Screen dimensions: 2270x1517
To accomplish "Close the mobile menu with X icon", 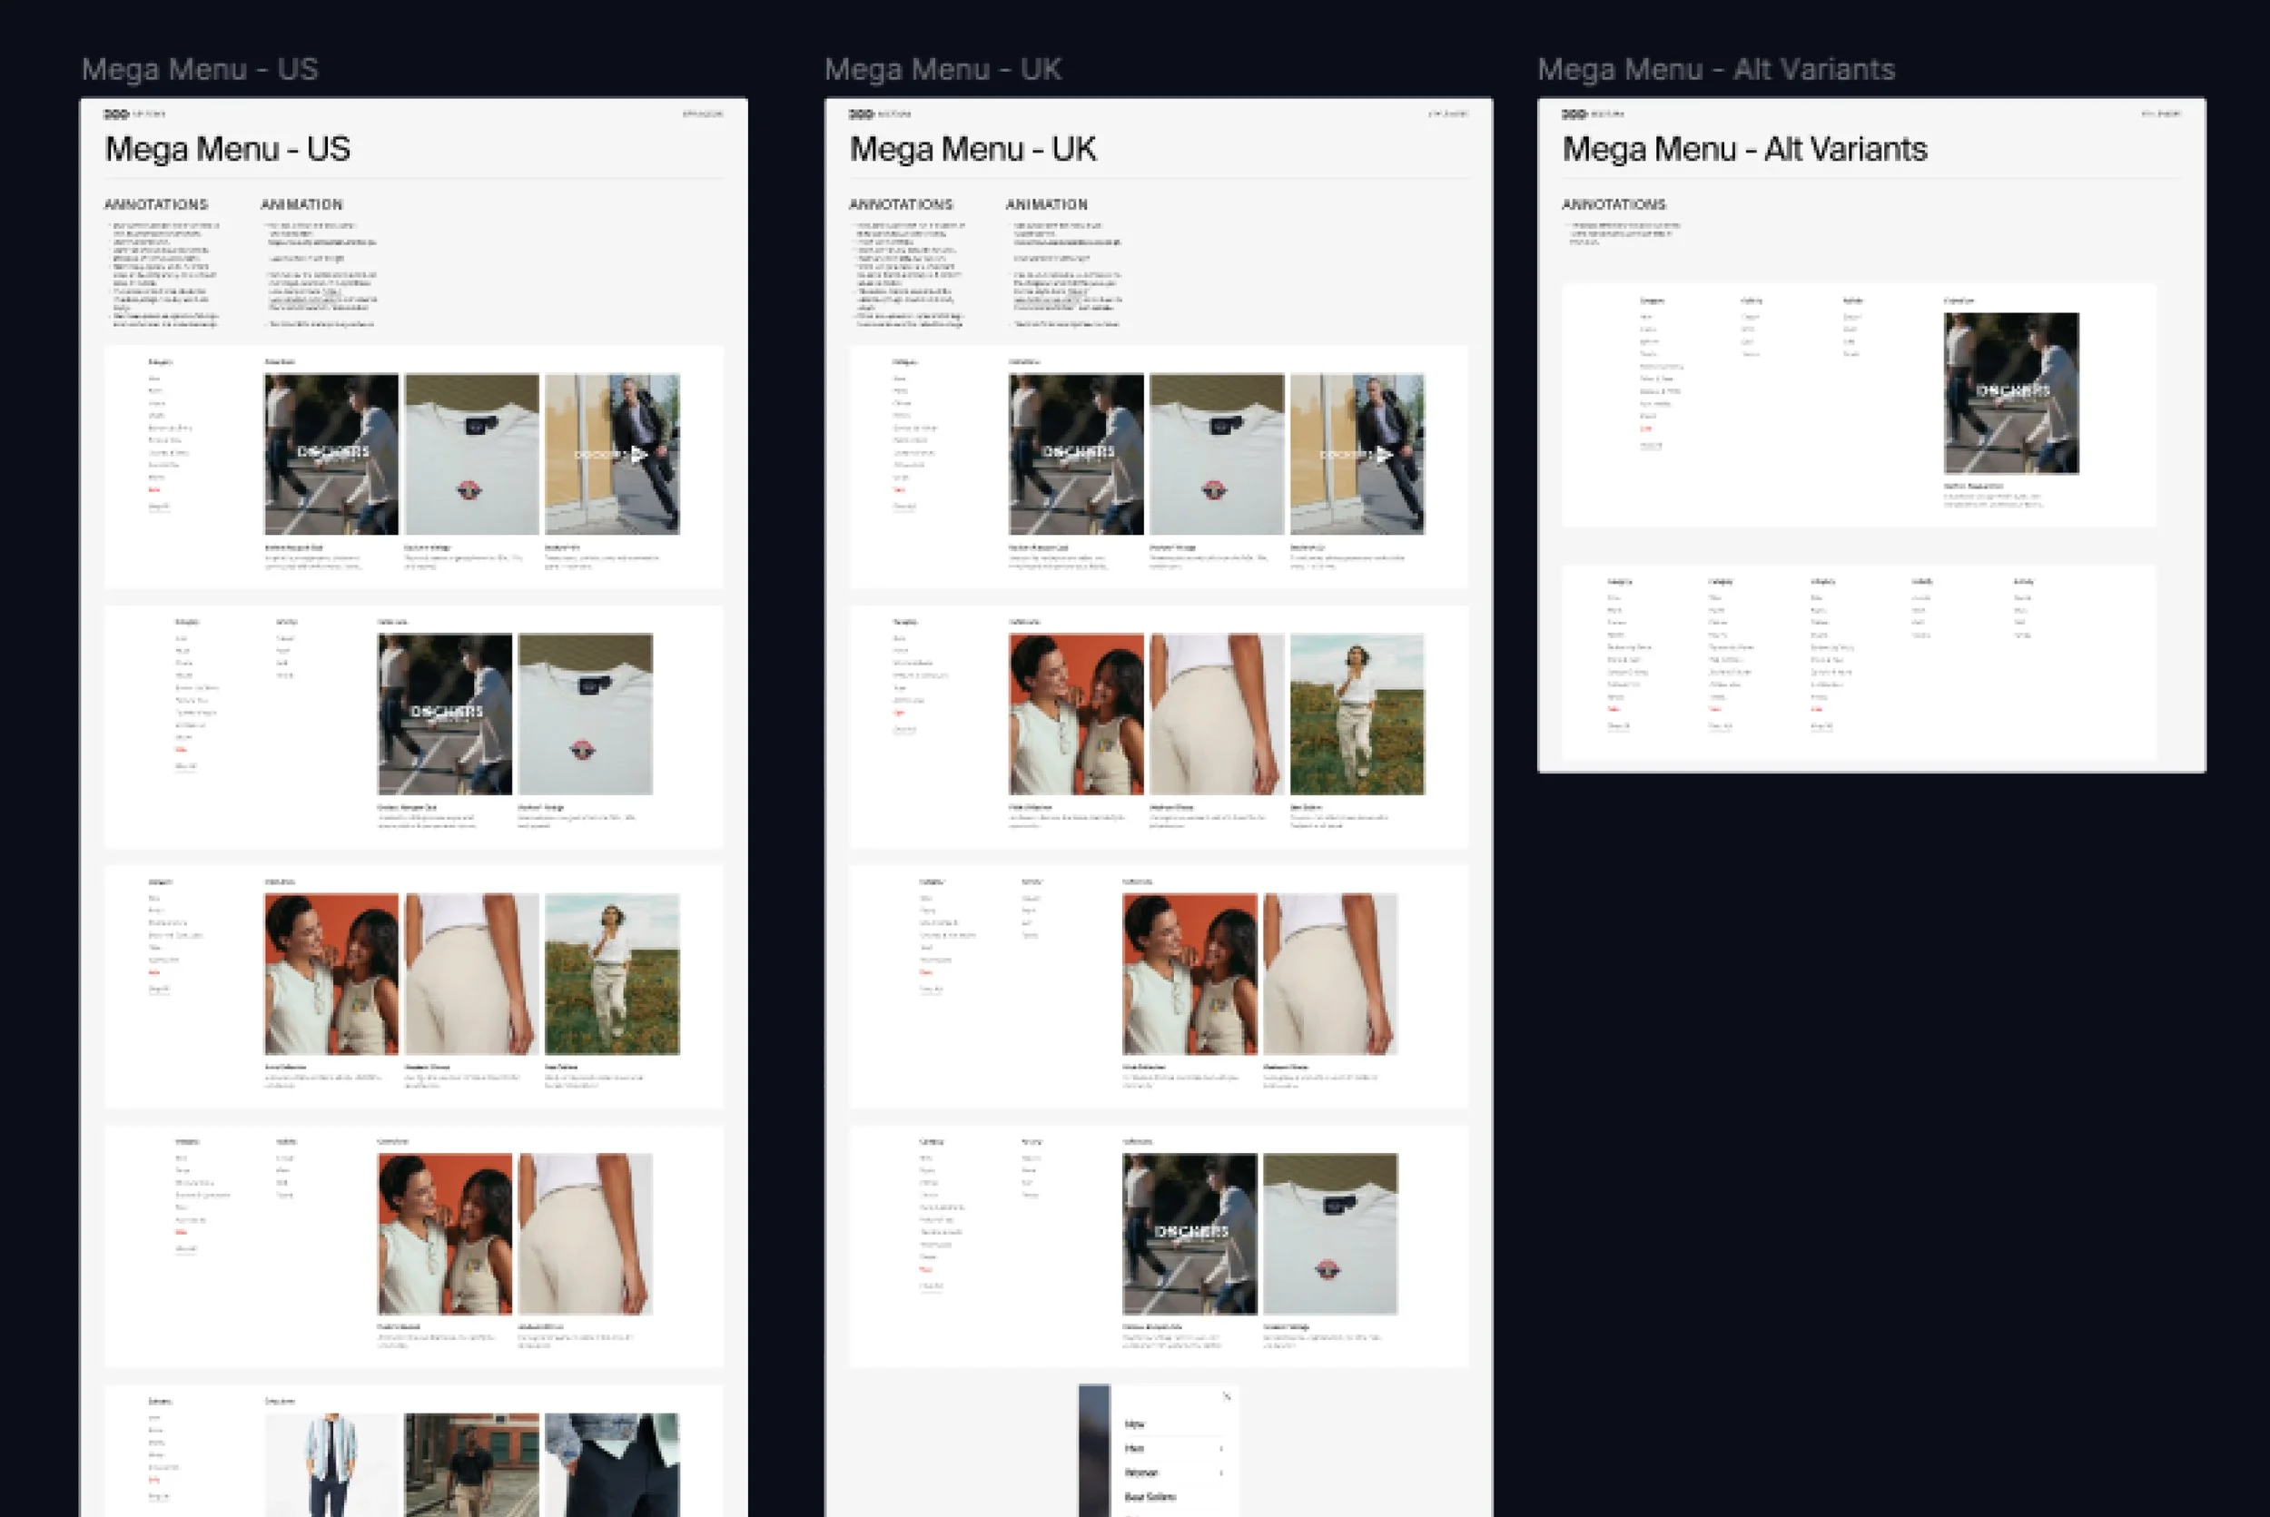I will click(x=1226, y=1396).
